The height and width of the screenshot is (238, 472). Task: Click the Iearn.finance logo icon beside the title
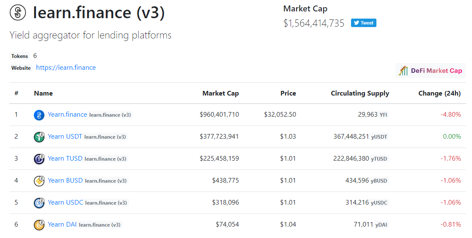click(x=18, y=13)
